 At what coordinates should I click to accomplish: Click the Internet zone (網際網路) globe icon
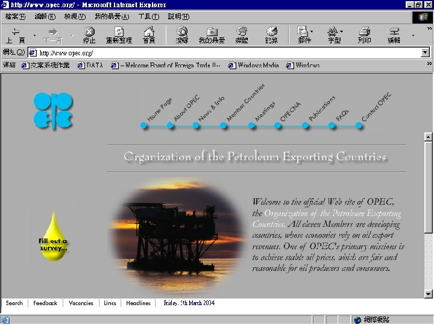click(357, 320)
